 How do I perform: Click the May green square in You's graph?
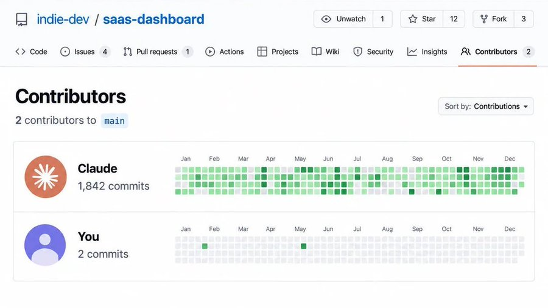pyautogui.click(x=304, y=246)
